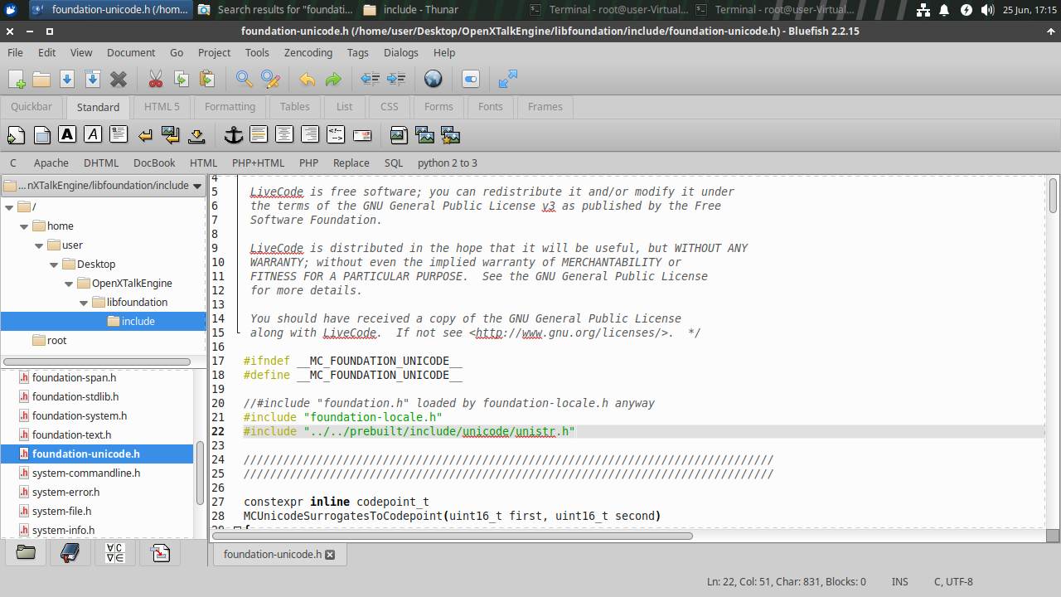
Task: Click the Indent icon
Action: coord(396,79)
